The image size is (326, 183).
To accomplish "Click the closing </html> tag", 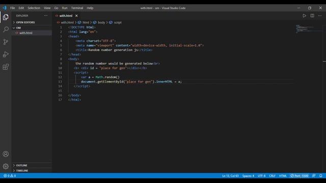I will tap(74, 100).
